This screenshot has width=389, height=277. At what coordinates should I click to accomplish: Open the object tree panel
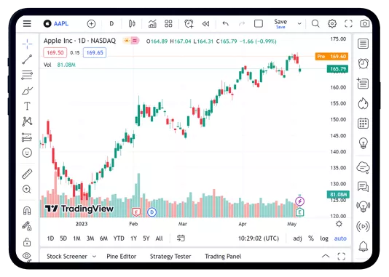(363, 83)
